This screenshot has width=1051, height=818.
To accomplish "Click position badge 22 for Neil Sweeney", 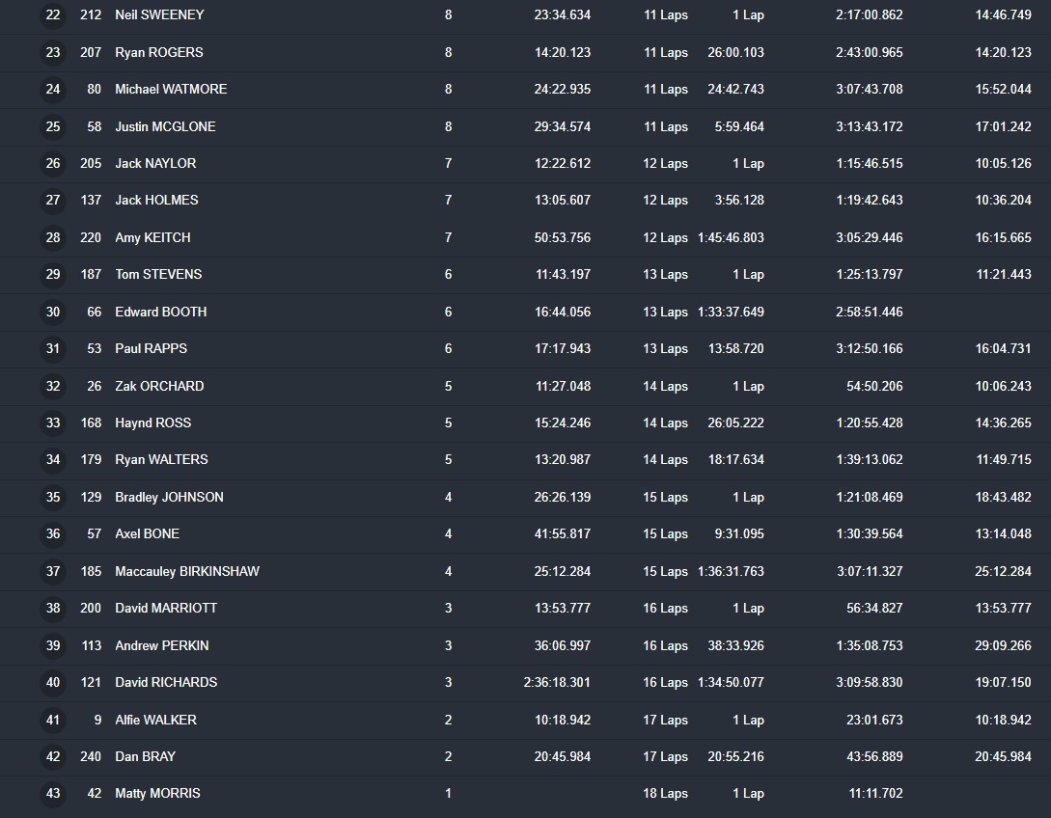I will [x=53, y=15].
